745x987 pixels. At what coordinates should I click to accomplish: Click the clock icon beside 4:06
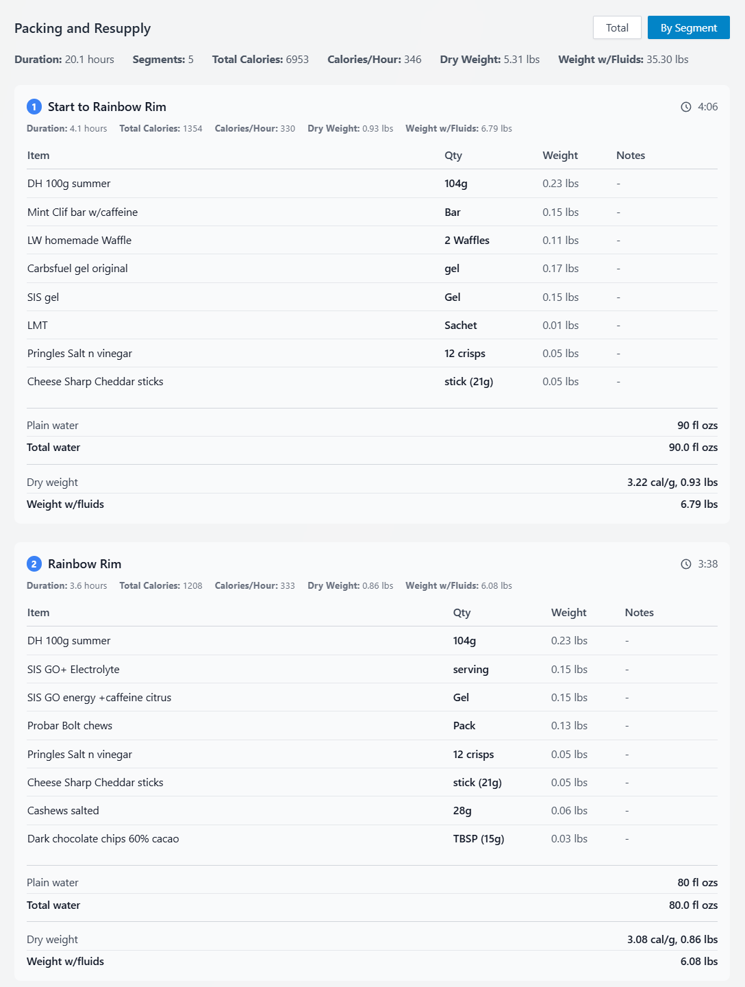point(685,107)
